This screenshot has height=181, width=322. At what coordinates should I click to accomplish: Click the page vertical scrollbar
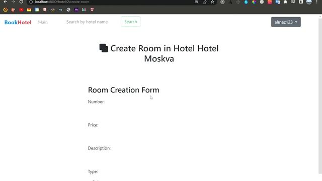320,96
